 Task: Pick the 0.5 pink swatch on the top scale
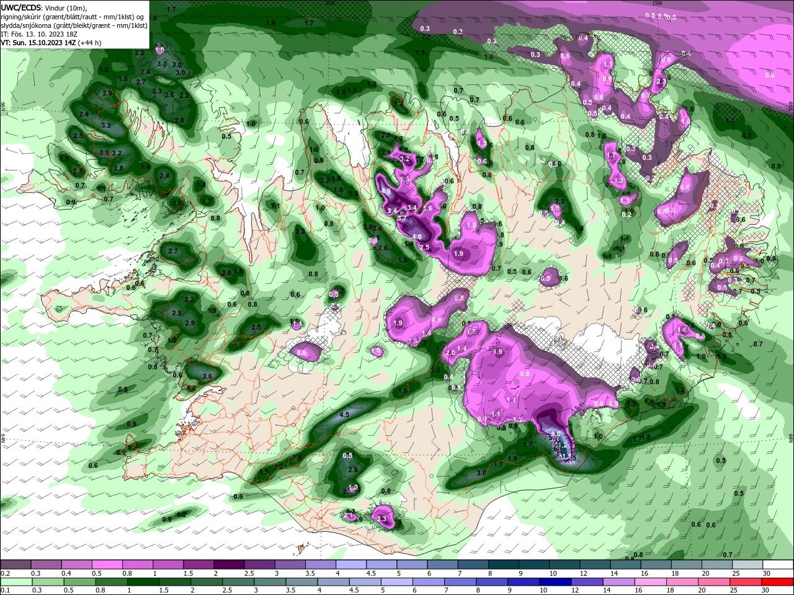107,565
